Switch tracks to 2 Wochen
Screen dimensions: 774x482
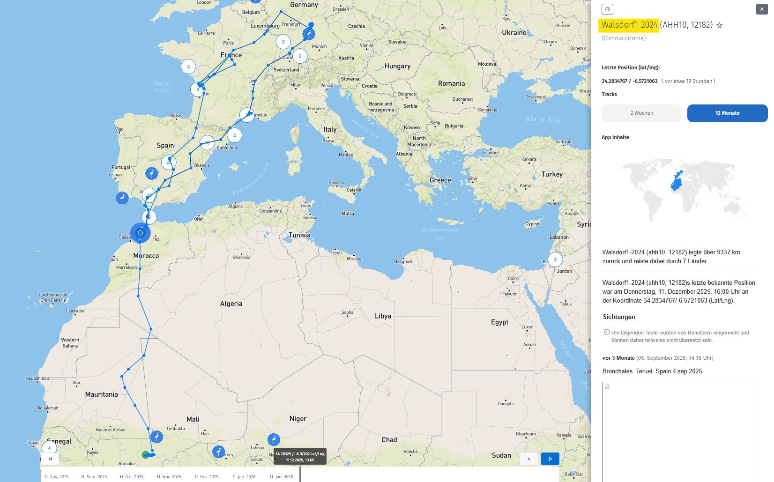pyautogui.click(x=641, y=113)
